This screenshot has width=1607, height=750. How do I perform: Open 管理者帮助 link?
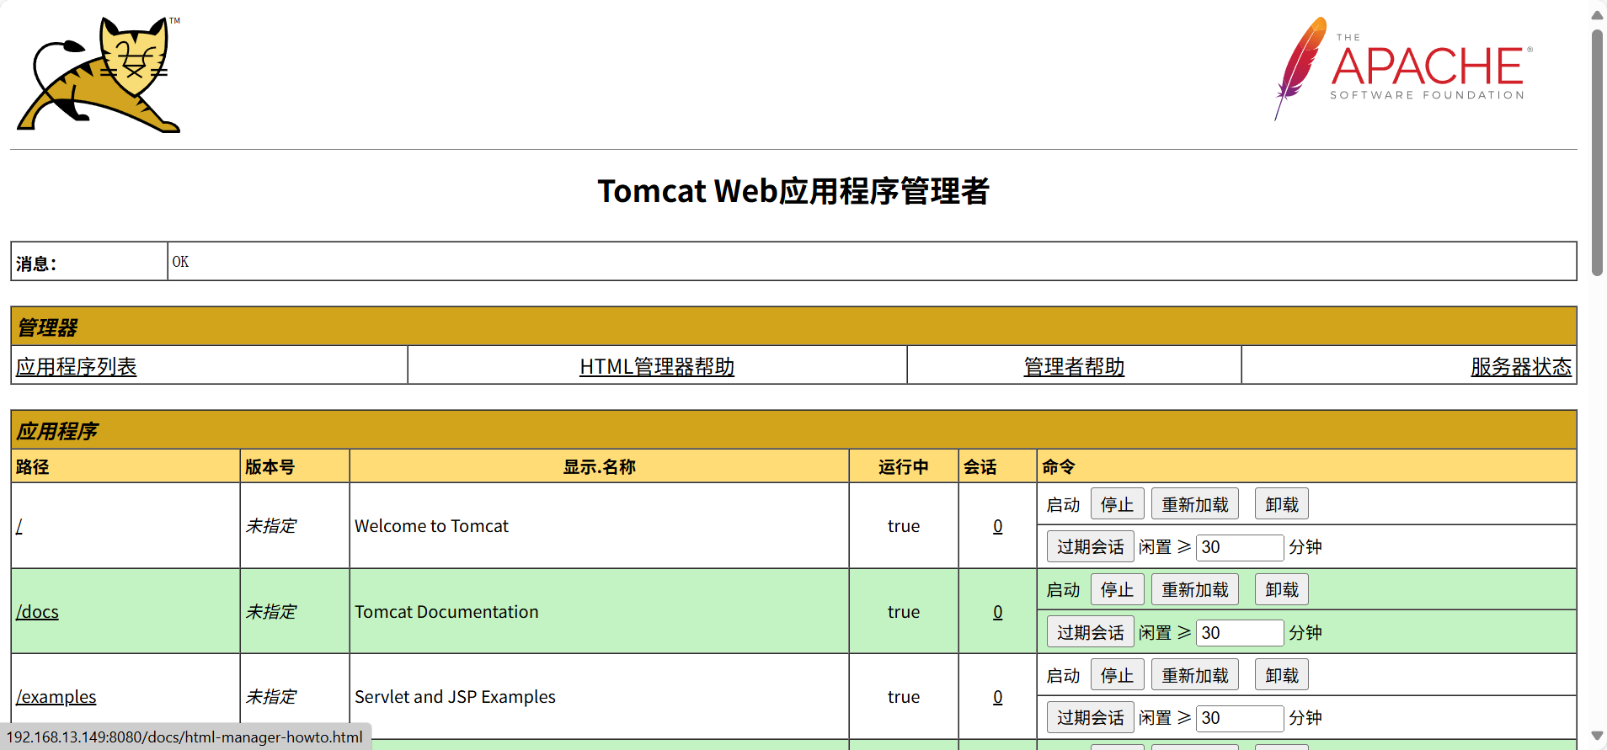pyautogui.click(x=1074, y=366)
